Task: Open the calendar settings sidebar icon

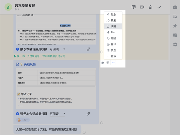Action: [x=175, y=35]
